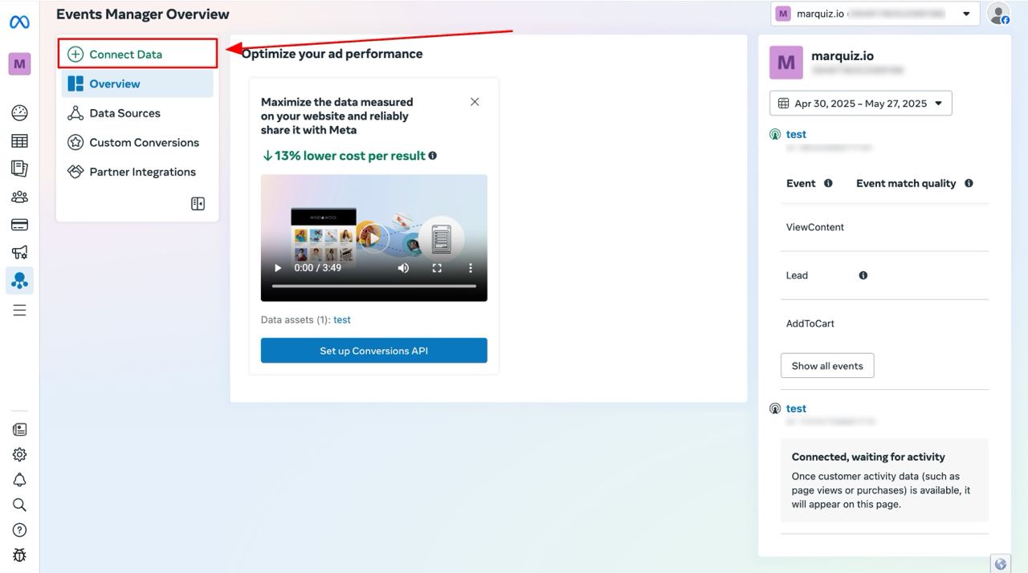The width and height of the screenshot is (1028, 573).
Task: Click the video progress bar
Action: (374, 286)
